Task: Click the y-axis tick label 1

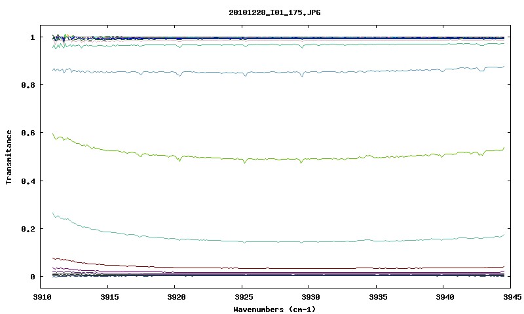Action: 32,37
